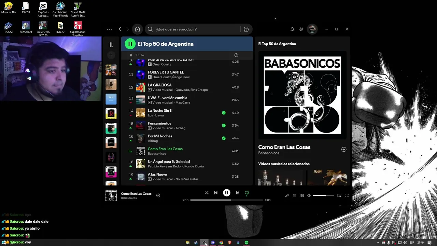Toggle repeat mode
This screenshot has width=437, height=246.
pyautogui.click(x=247, y=193)
